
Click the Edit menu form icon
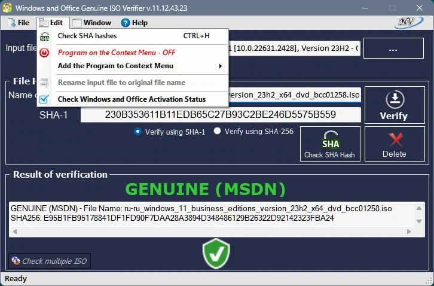[44, 23]
